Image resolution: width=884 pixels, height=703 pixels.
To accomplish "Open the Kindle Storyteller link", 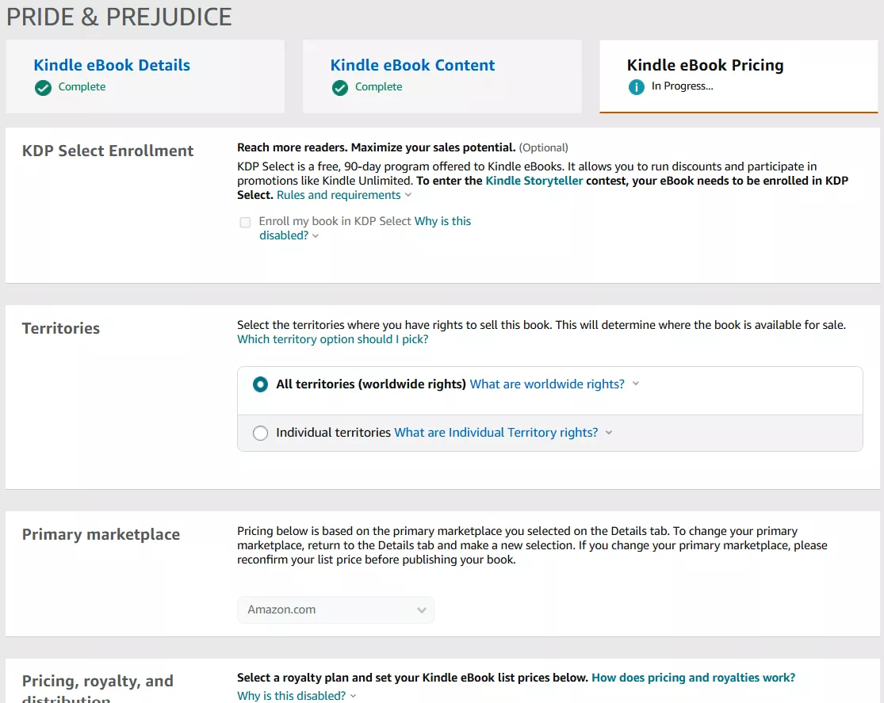I will (534, 180).
